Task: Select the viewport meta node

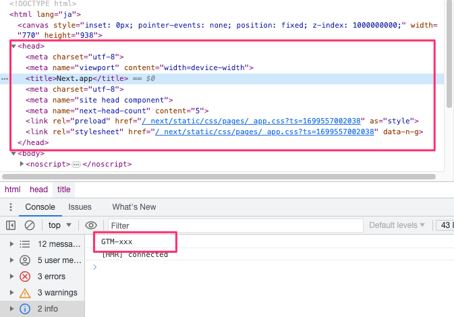Action: 140,67
